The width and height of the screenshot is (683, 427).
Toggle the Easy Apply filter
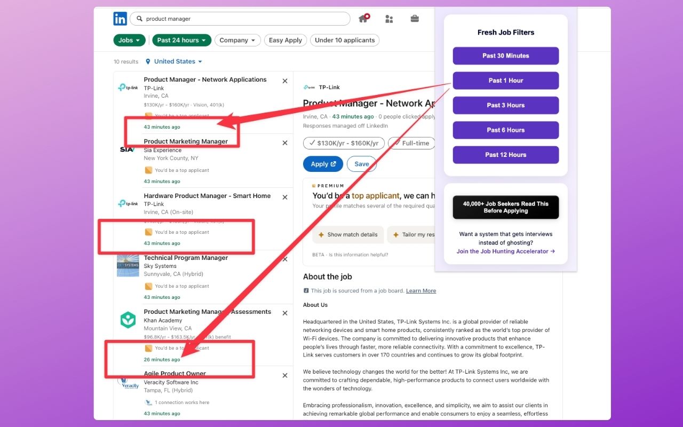tap(285, 40)
